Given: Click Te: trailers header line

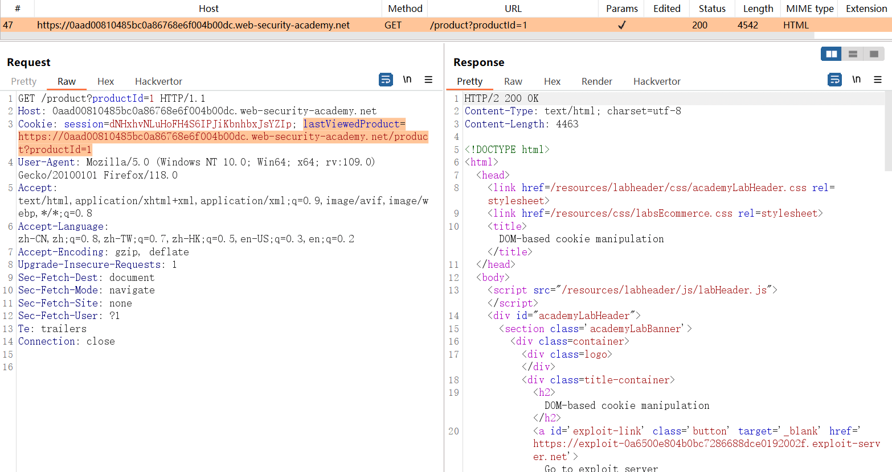Looking at the screenshot, I should click(52, 329).
